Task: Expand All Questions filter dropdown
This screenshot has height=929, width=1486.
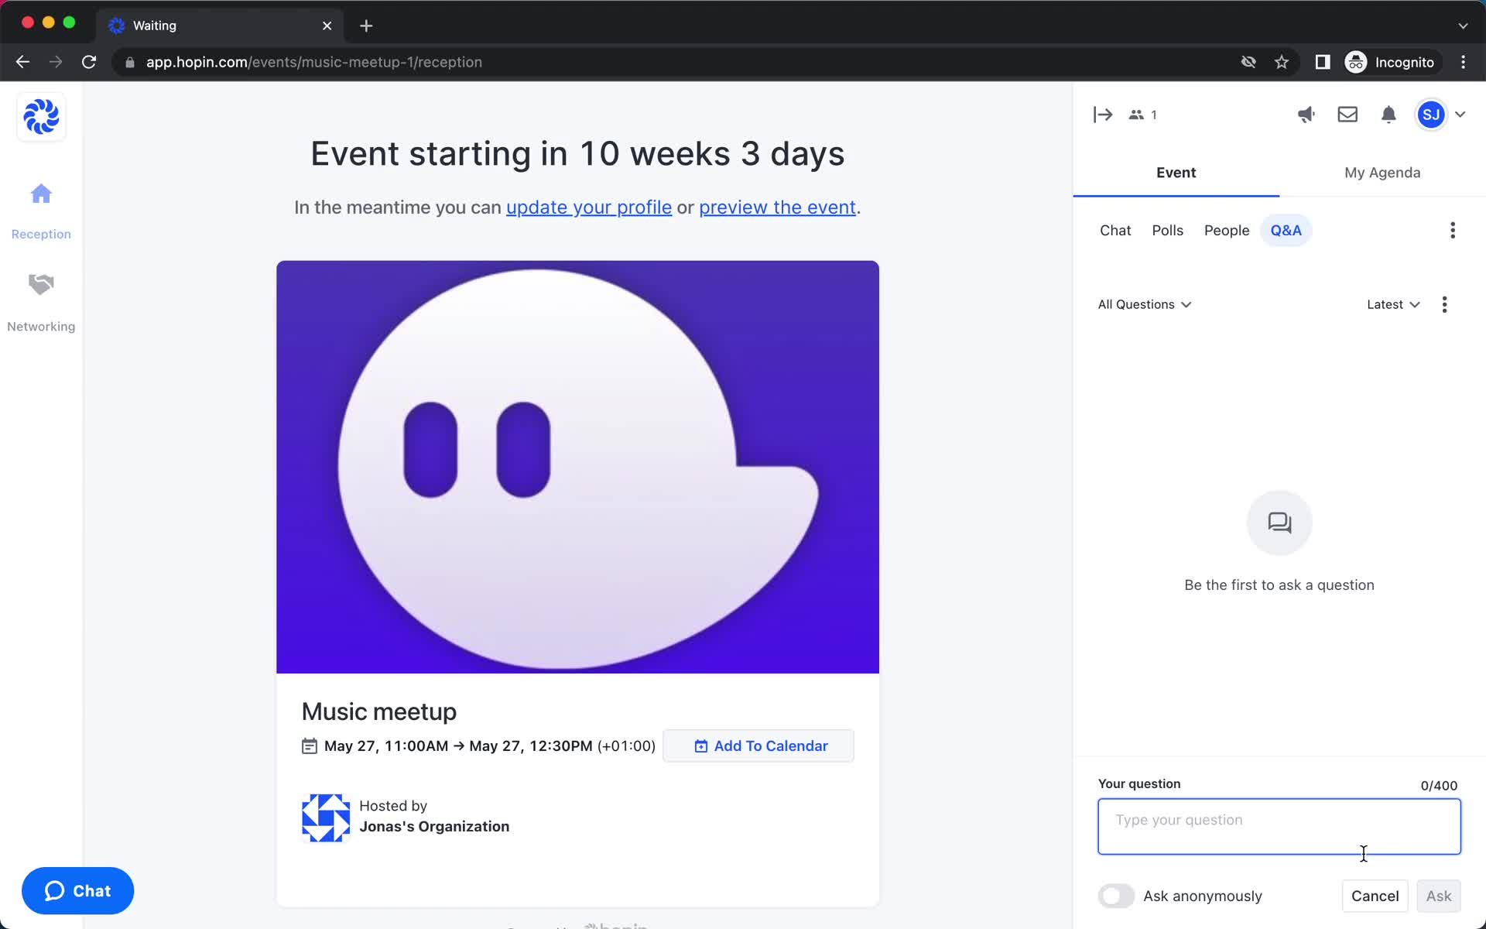Action: point(1145,304)
